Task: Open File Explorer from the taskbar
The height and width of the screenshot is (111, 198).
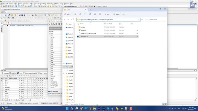Action: coord(94,109)
